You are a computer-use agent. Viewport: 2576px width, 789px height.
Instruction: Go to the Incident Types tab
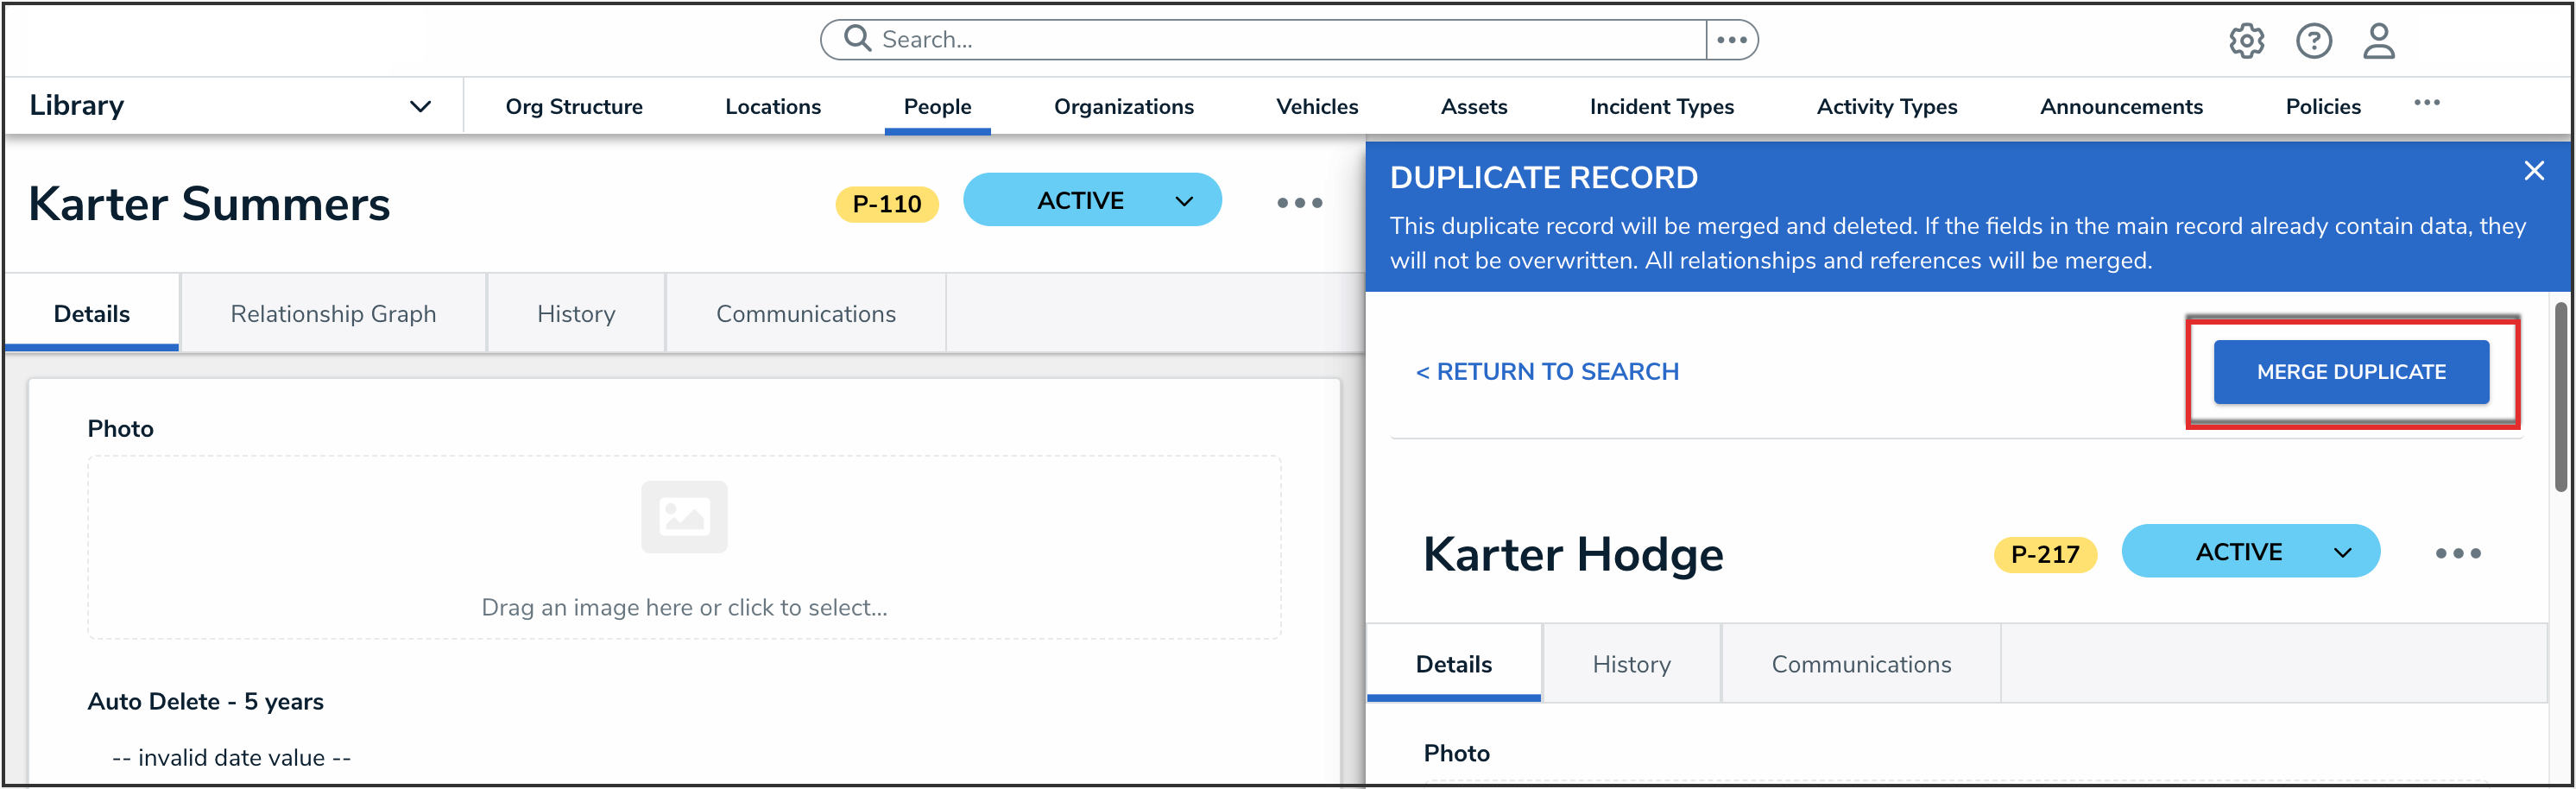point(1661,107)
